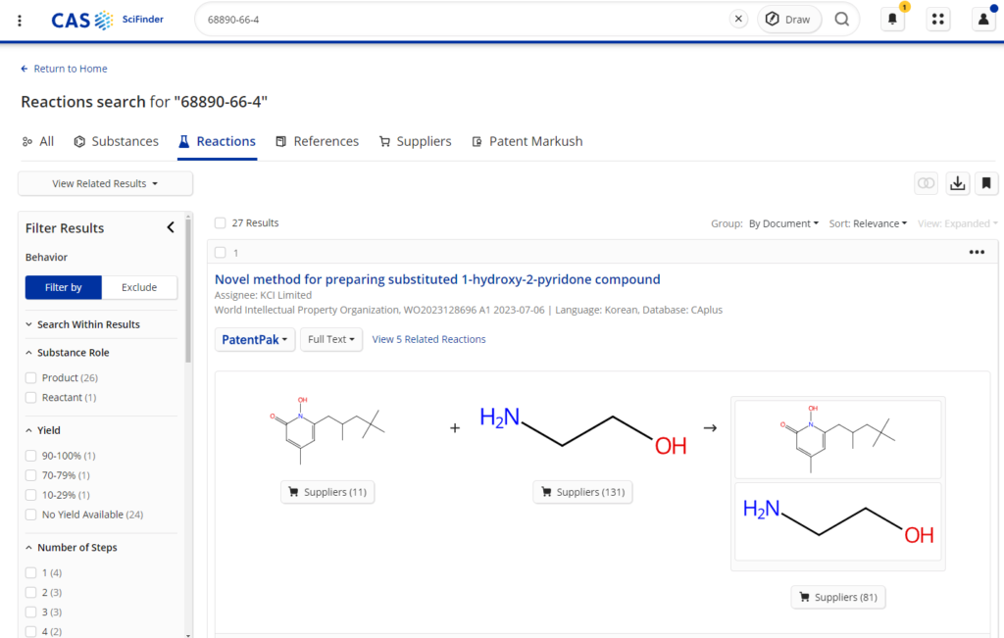This screenshot has height=638, width=1004.
Task: Open the notifications bell
Action: tap(892, 20)
